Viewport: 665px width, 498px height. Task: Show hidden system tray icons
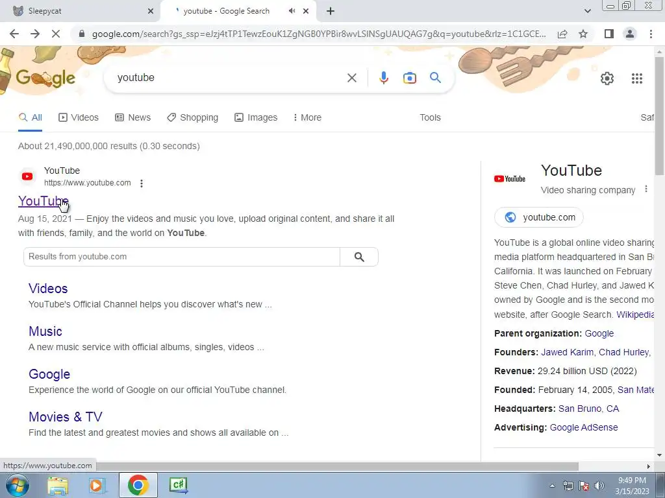coord(552,486)
